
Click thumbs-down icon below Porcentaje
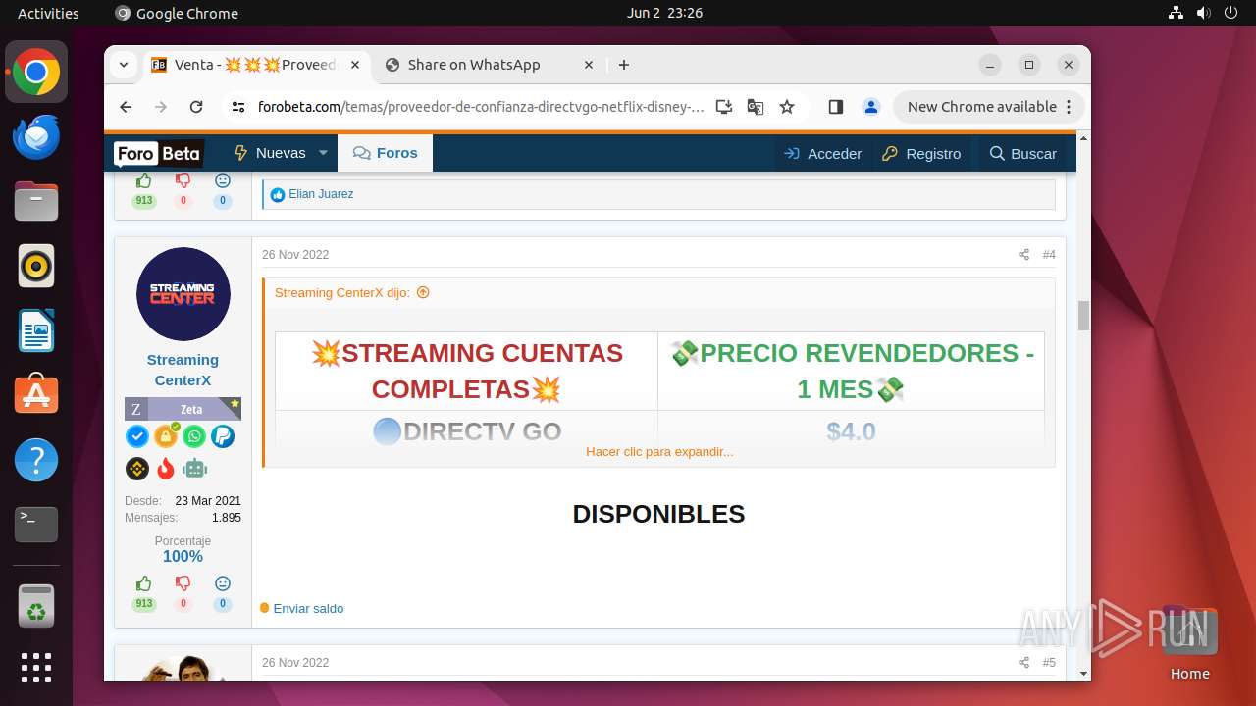[x=183, y=583]
